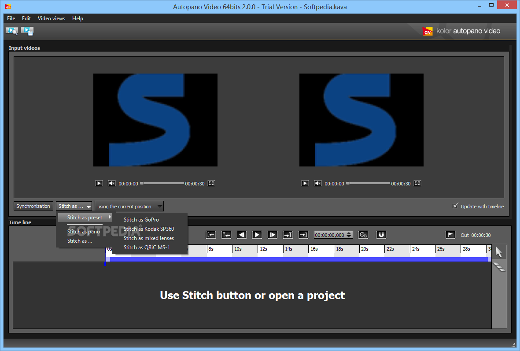Play the timeline preview
520x351 pixels.
pos(257,235)
